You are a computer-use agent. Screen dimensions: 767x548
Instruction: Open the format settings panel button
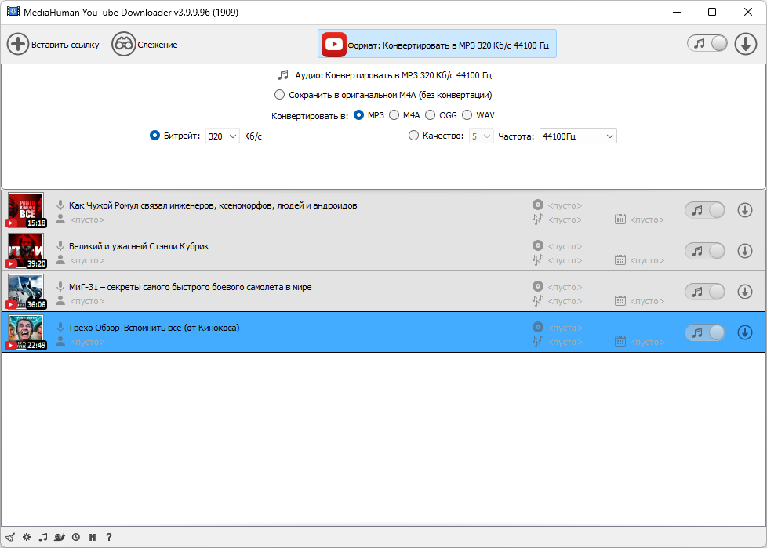(x=437, y=44)
